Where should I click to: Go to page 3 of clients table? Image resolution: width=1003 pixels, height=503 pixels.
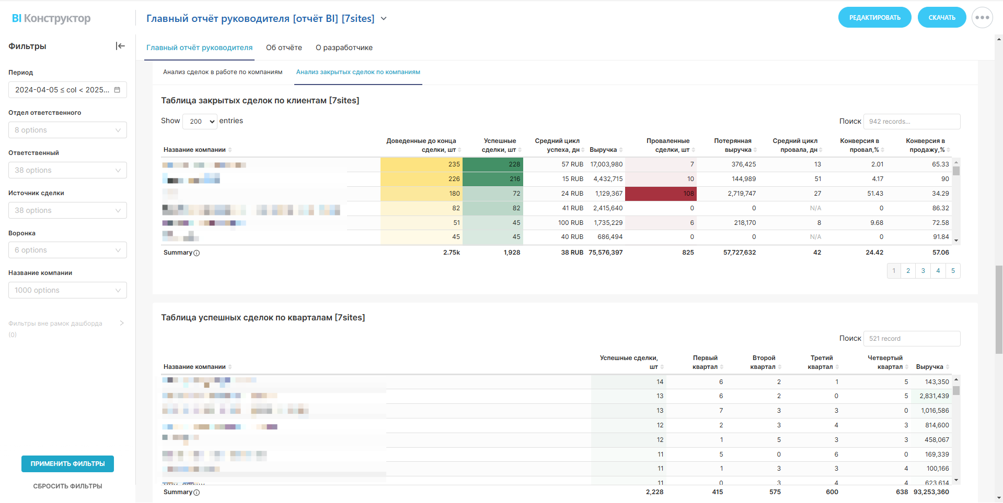coord(923,271)
